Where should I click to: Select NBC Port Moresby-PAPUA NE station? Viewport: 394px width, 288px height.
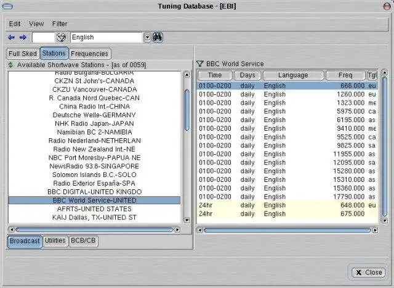pyautogui.click(x=94, y=158)
